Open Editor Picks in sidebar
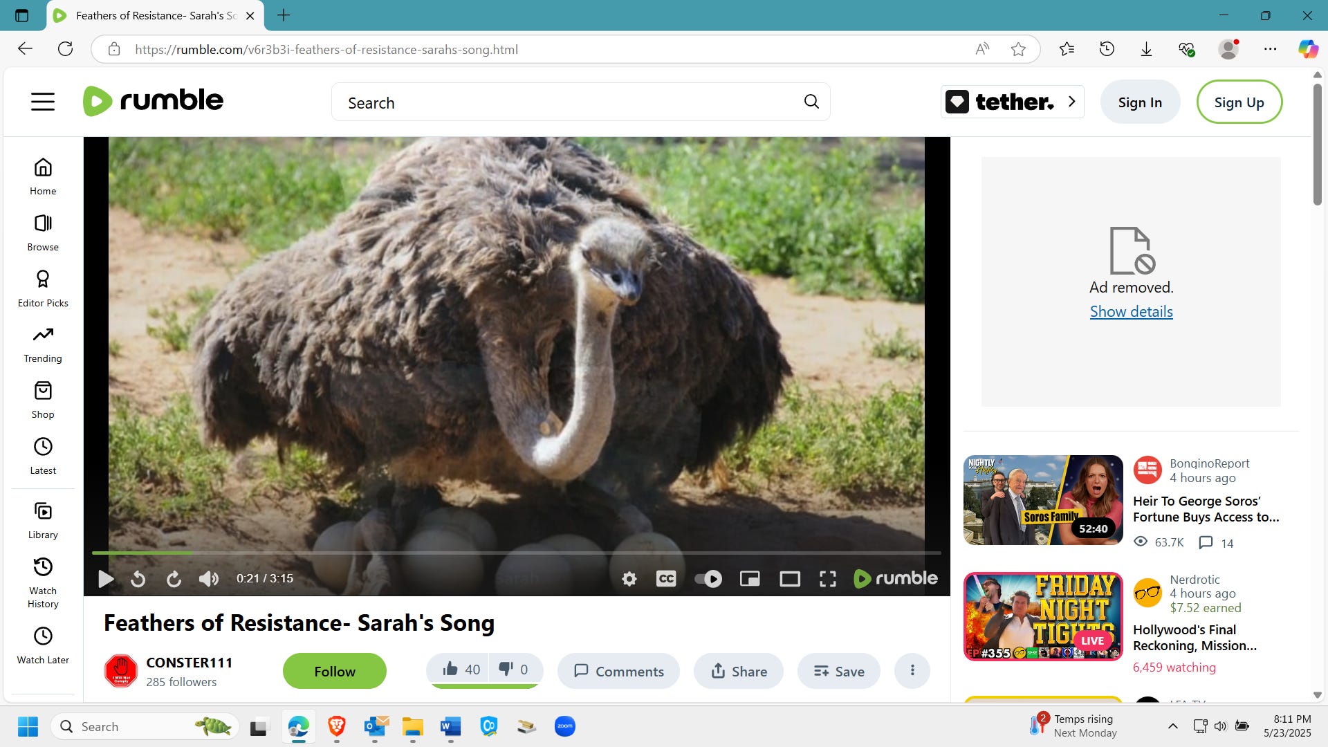1328x747 pixels. click(43, 288)
